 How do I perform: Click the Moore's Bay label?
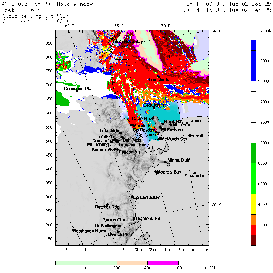(x=169, y=172)
